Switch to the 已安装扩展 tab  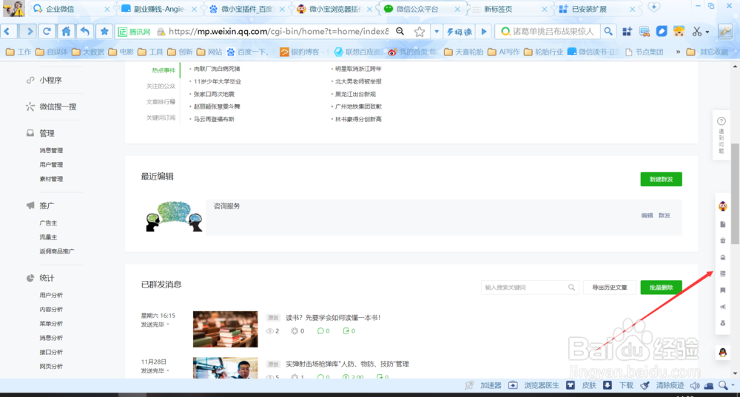coord(597,9)
